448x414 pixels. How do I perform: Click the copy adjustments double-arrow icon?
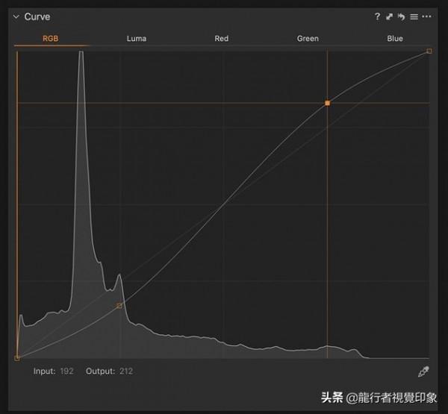[x=389, y=17]
